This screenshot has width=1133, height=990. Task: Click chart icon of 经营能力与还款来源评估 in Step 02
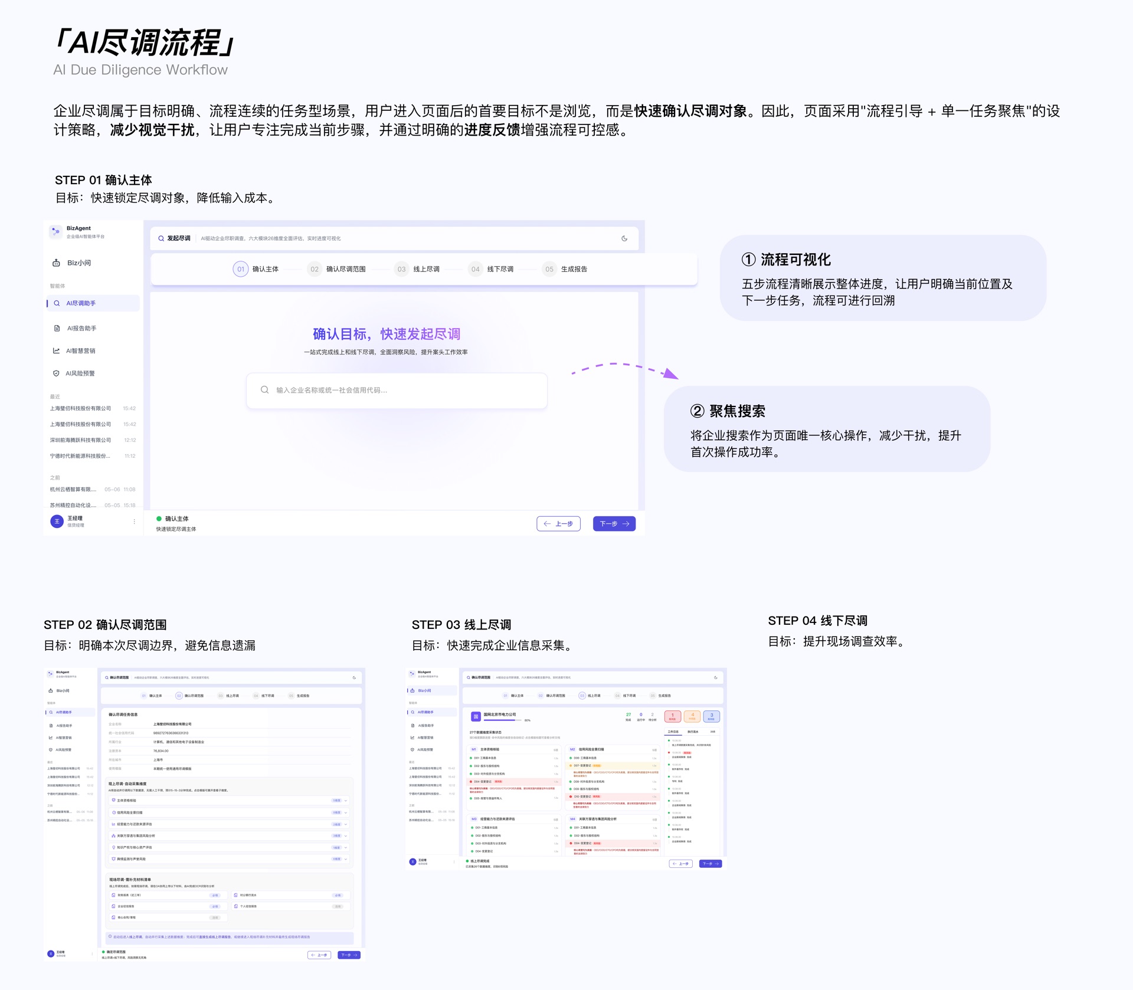(x=113, y=824)
